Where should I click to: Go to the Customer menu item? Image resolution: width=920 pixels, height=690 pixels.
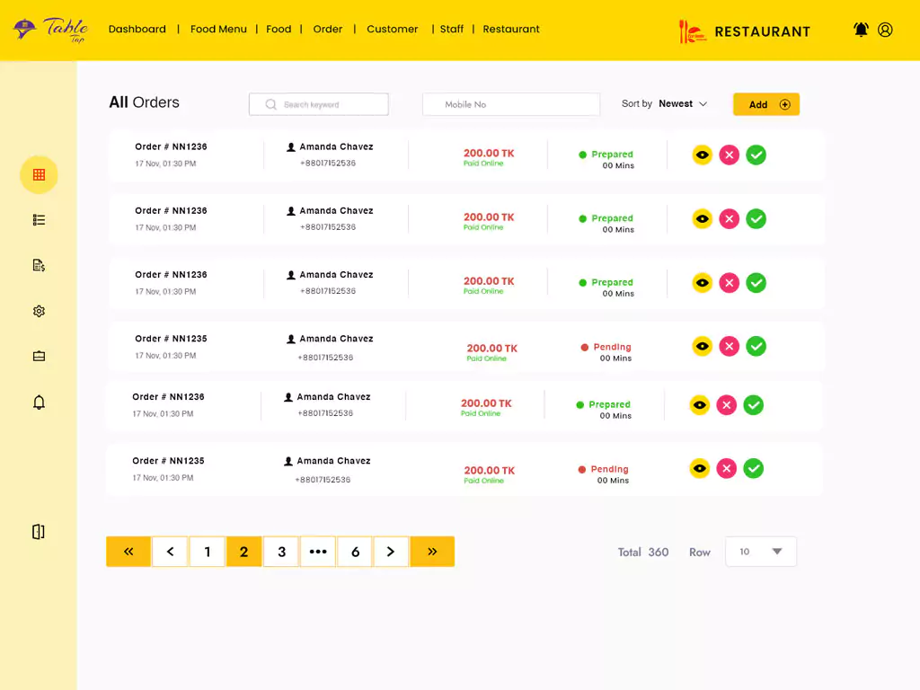click(392, 30)
